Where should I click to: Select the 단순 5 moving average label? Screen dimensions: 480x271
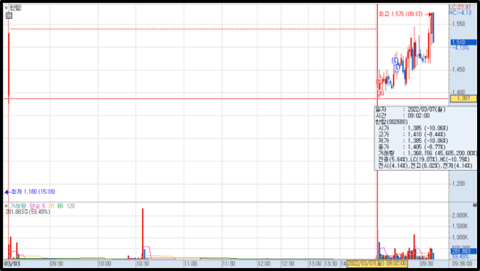click(37, 206)
